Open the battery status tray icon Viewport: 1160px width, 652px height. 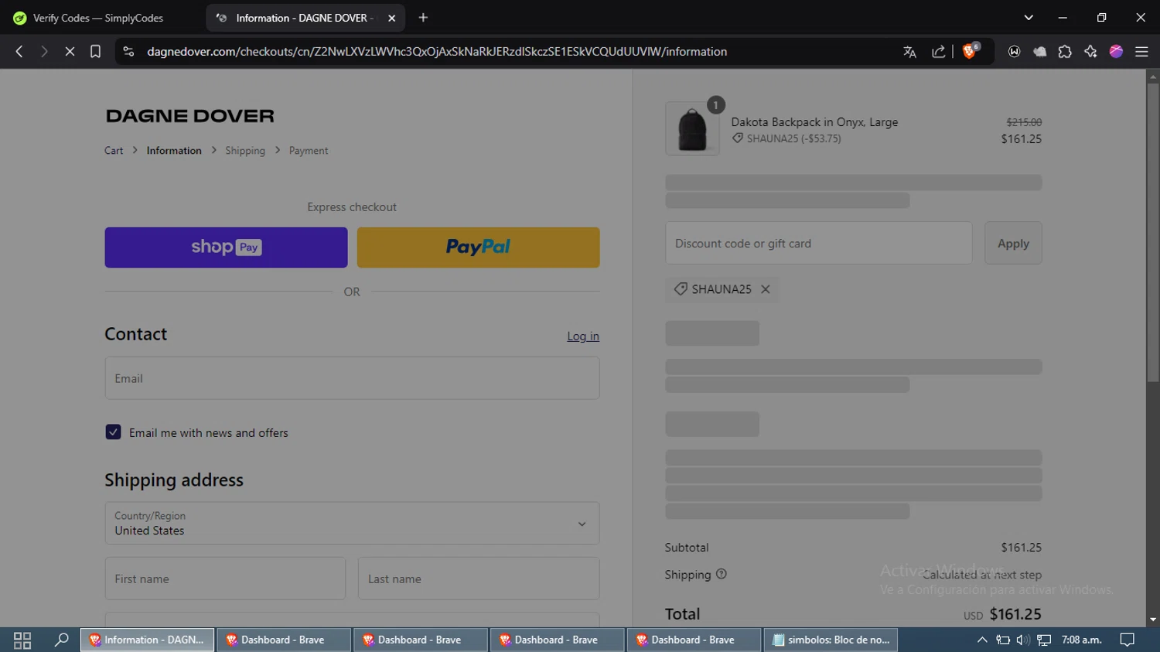point(1003,640)
